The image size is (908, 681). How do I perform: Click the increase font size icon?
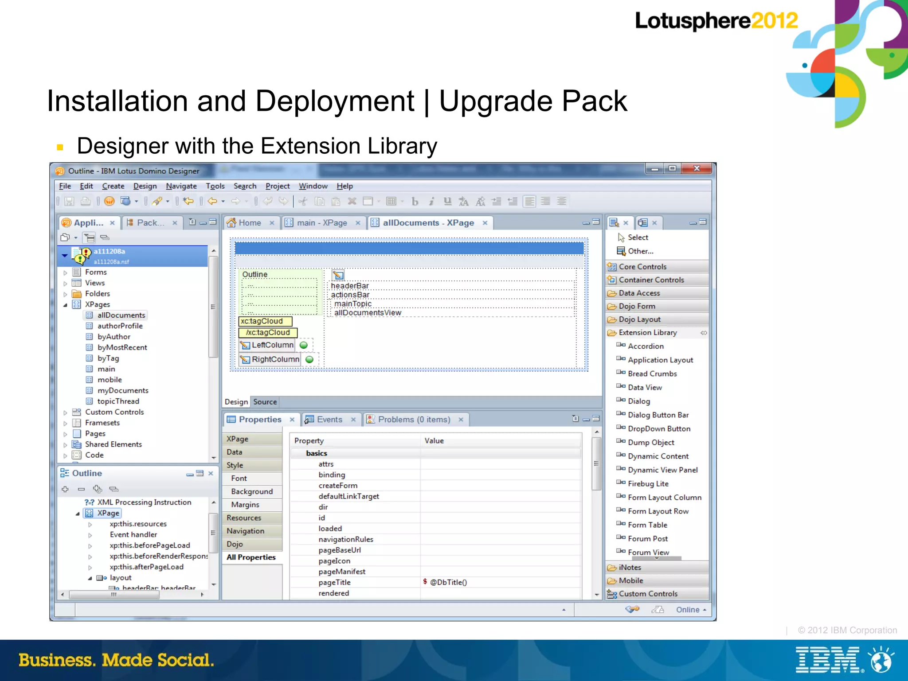(464, 202)
